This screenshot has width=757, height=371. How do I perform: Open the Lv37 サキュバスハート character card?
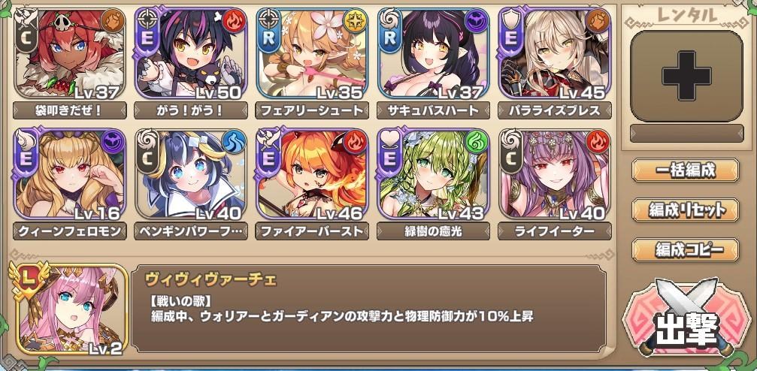(x=433, y=53)
